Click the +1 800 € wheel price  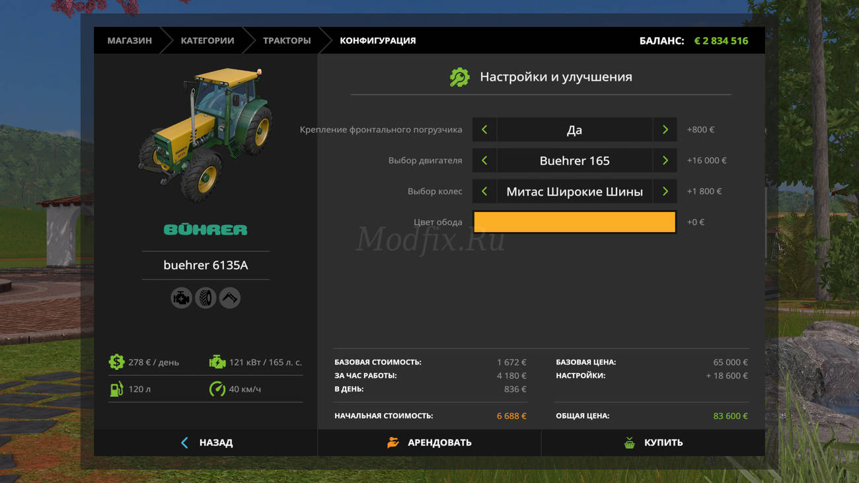(x=704, y=192)
